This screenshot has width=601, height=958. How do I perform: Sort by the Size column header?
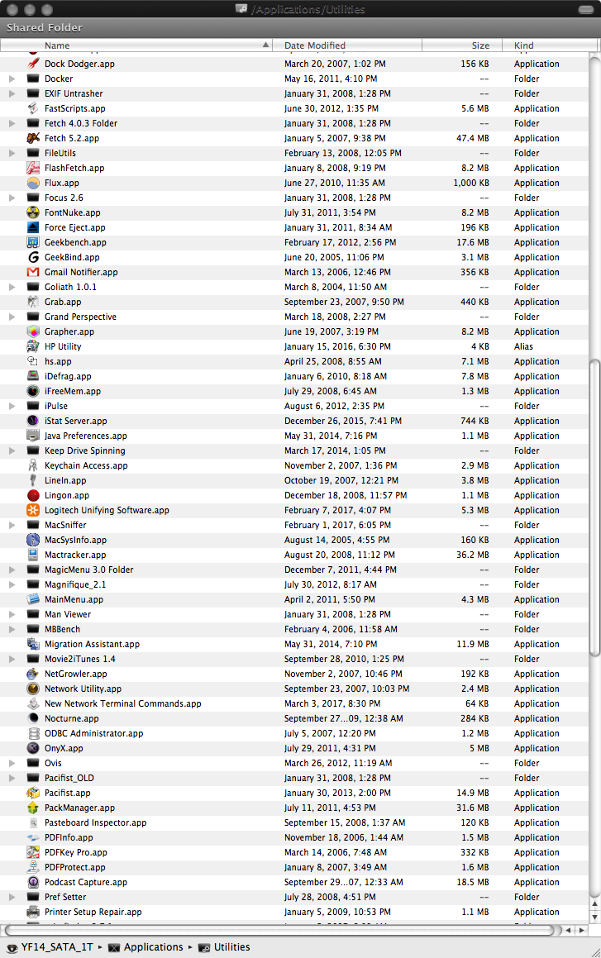[x=462, y=45]
